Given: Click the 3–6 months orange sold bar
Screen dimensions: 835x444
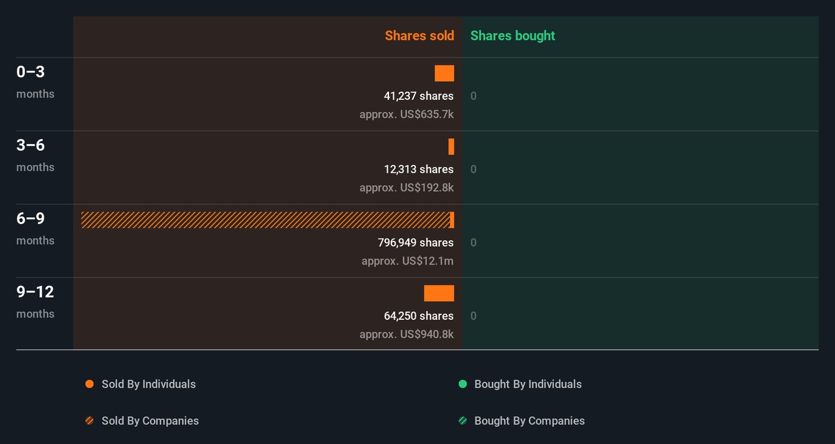Looking at the screenshot, I should 451,147.
